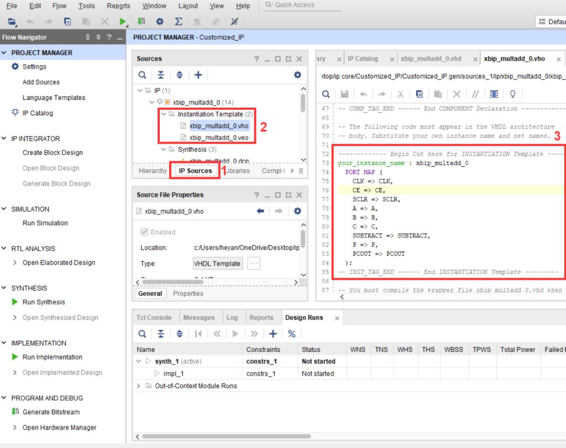Open the Default layout dropdown
Viewport: 566px width, 448px height.
pos(551,22)
